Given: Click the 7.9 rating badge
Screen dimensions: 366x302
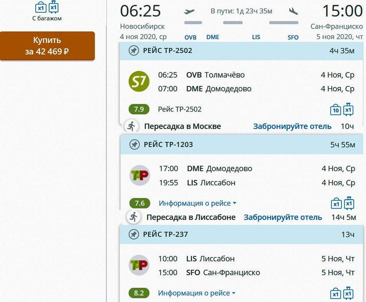Looking at the screenshot, I should (x=139, y=109).
